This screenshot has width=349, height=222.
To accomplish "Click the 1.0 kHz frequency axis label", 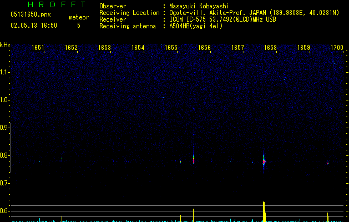I will pyautogui.click(x=4, y=100).
